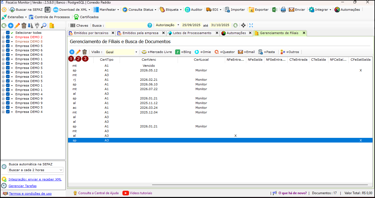Click the Excel export icon
Image resolution: width=375 pixels, height=198 pixels.
click(275, 10)
